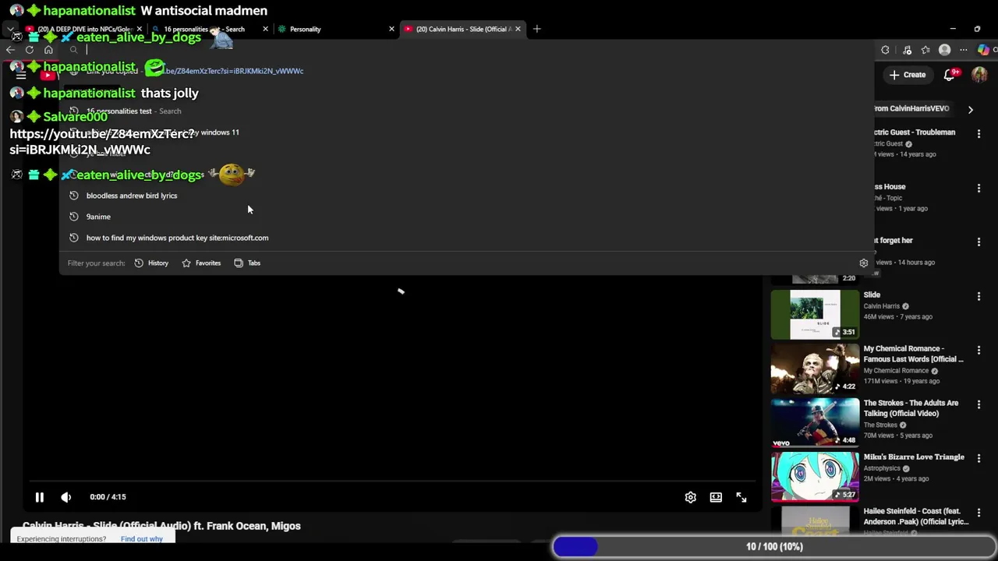Open the video player settings gear
Image resolution: width=998 pixels, height=561 pixels.
(690, 497)
